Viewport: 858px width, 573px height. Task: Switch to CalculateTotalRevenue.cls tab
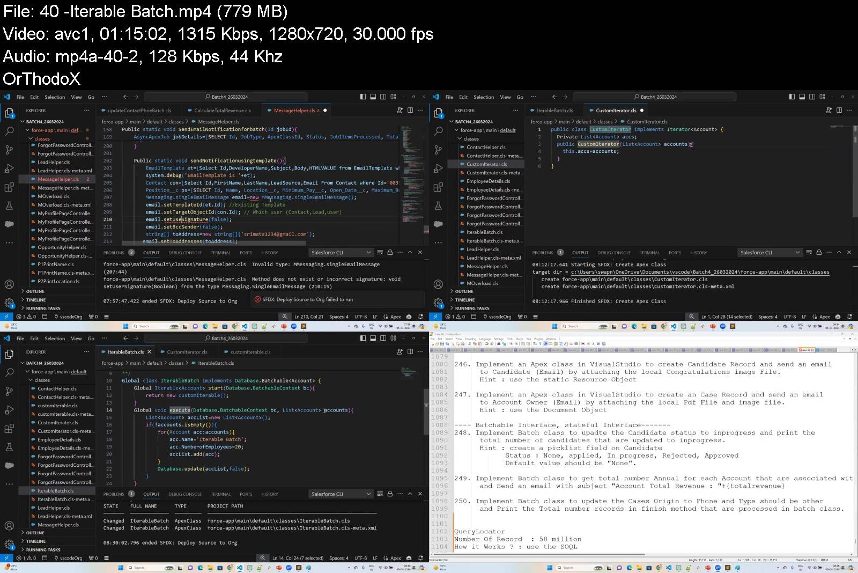click(223, 111)
